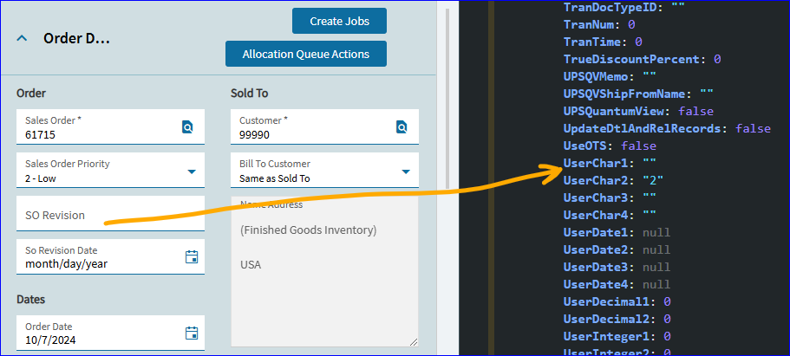The width and height of the screenshot is (790, 356).
Task: Open Sales Order search lookup icon
Action: click(x=187, y=126)
